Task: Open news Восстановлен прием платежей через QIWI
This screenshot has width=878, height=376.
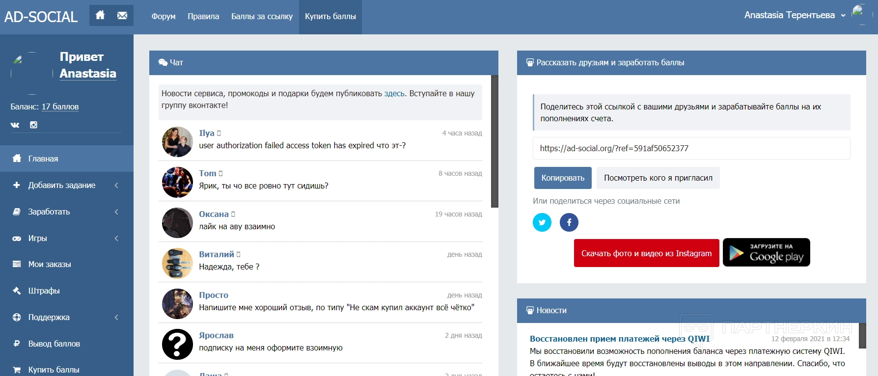Action: point(620,339)
